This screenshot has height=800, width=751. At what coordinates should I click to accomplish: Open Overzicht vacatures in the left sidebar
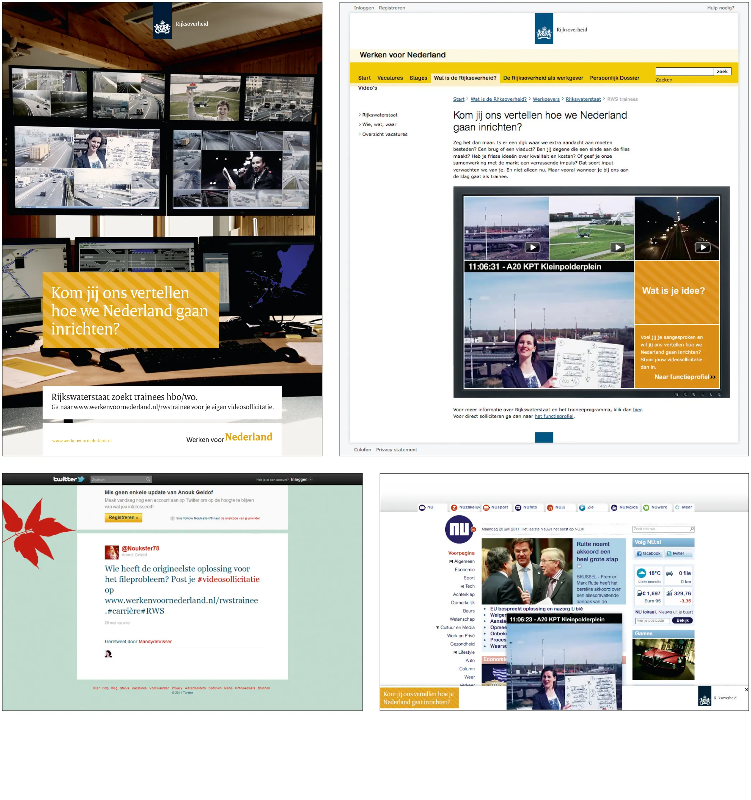pyautogui.click(x=384, y=134)
